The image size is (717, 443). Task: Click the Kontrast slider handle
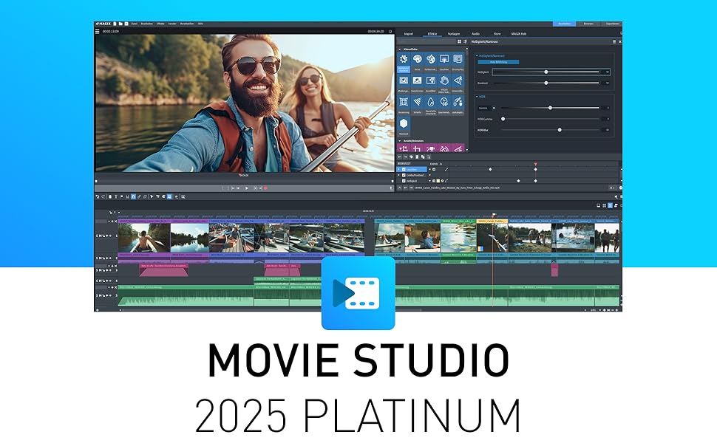[x=546, y=83]
